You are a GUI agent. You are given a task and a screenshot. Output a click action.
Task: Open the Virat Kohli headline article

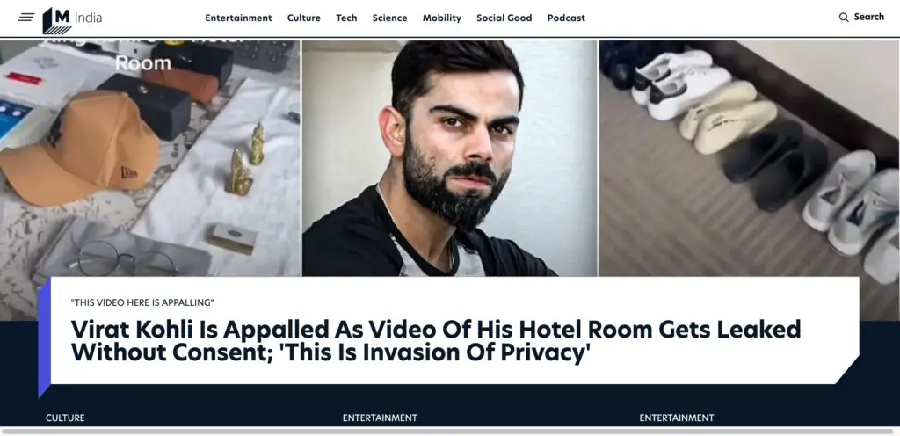point(436,341)
